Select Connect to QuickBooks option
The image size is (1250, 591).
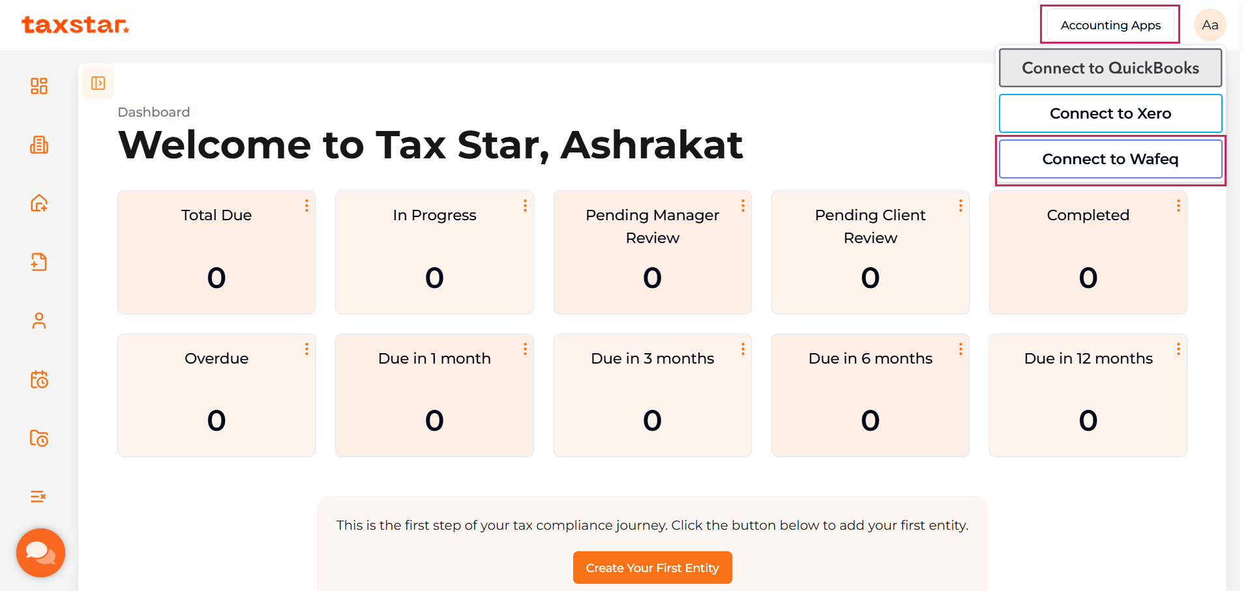click(1110, 68)
